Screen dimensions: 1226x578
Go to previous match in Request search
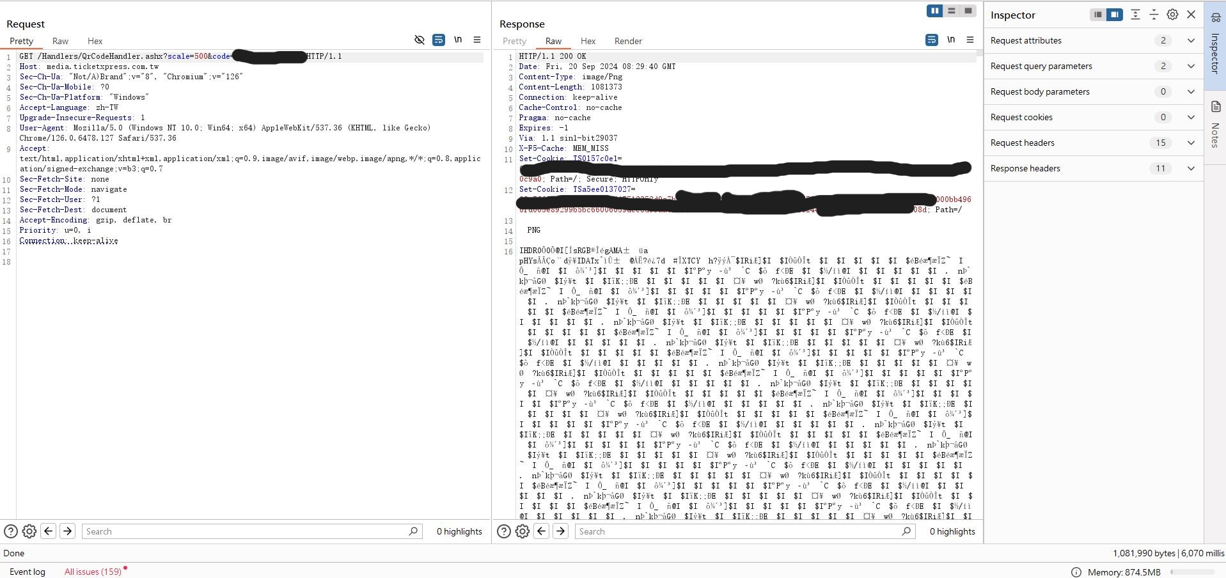[48, 531]
